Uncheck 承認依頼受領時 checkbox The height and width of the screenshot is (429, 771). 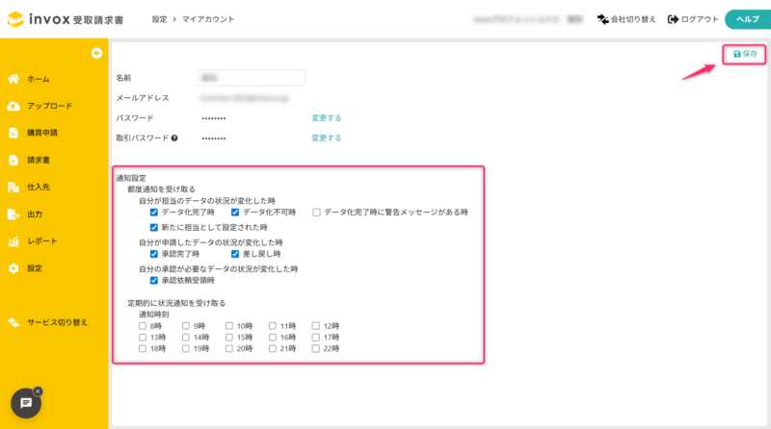154,280
